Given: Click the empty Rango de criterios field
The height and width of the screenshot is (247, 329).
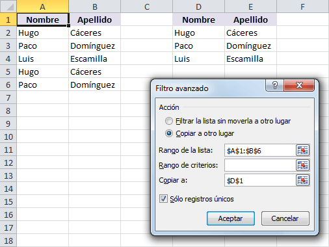Looking at the screenshot, I should coord(260,165).
